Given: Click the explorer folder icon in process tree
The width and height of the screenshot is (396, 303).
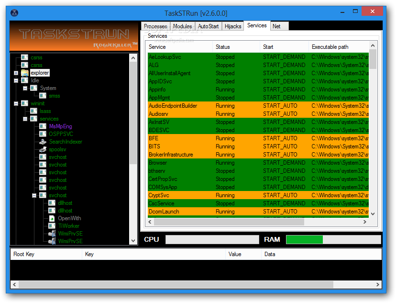Looking at the screenshot, I should tap(24, 73).
